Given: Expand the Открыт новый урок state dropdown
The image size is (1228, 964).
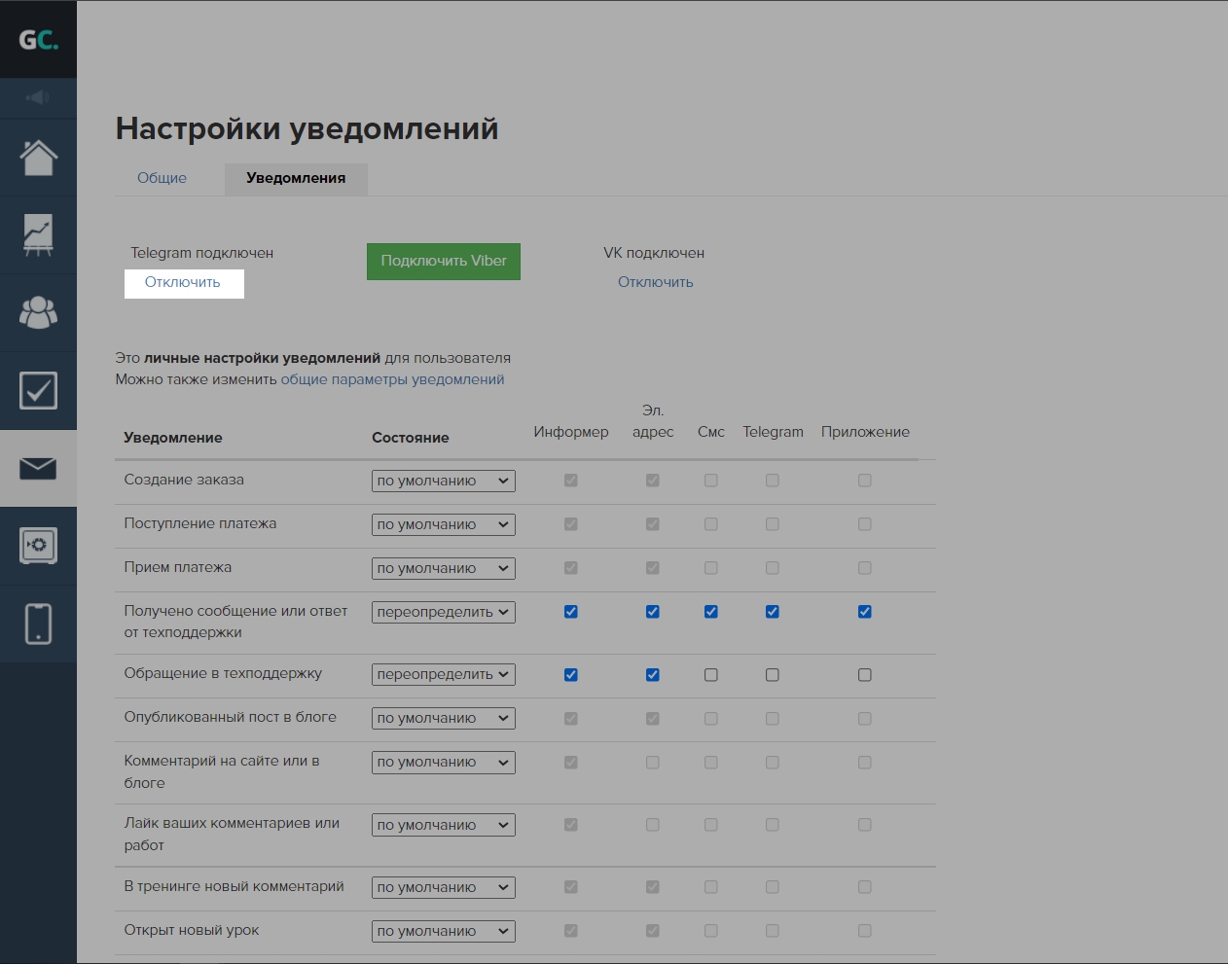Looking at the screenshot, I should (443, 931).
